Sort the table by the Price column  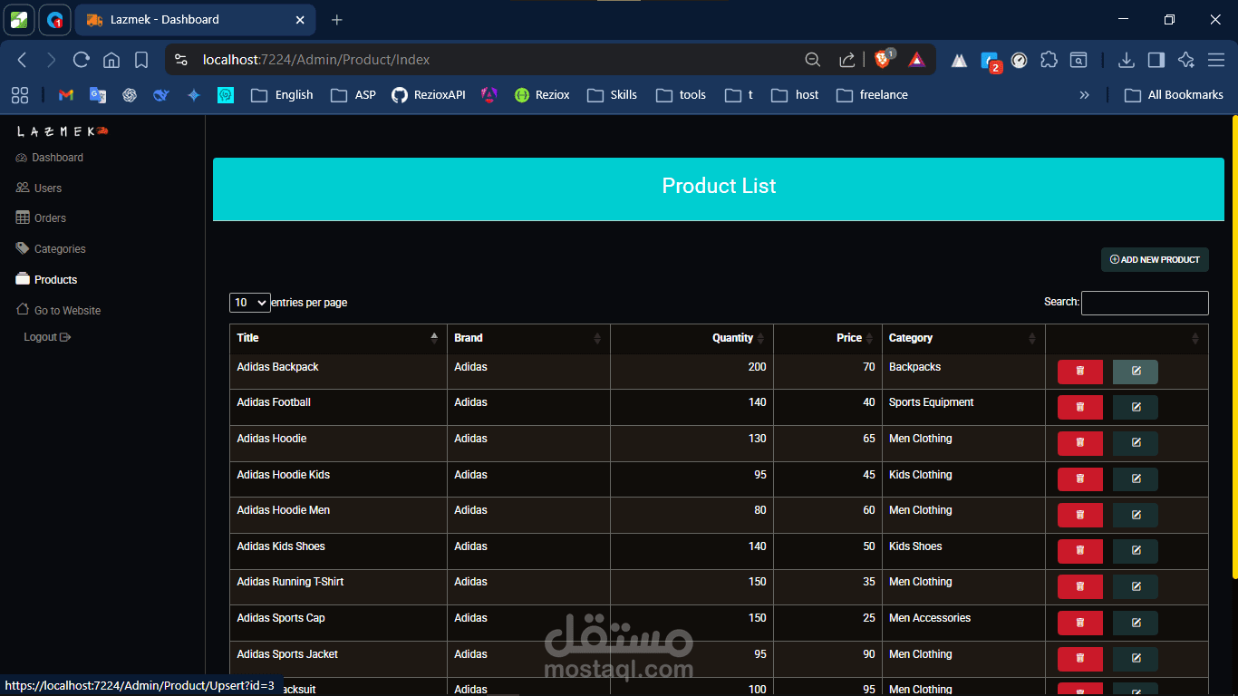click(827, 338)
